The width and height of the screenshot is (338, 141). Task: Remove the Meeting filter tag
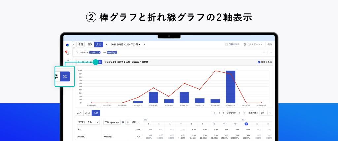(116, 52)
